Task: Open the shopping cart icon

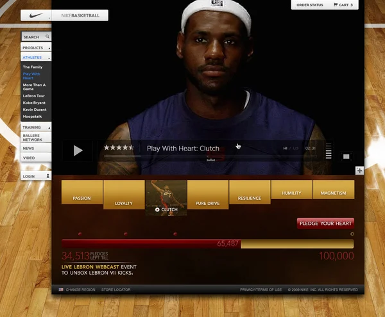Action: click(x=336, y=4)
